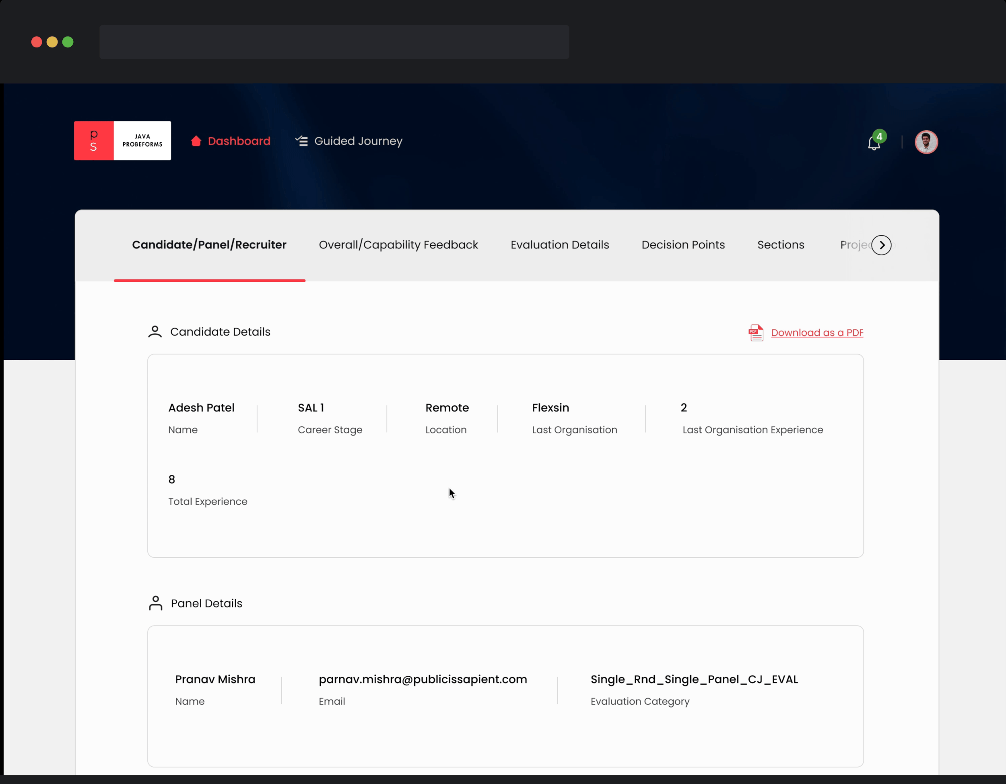Screen dimensions: 1006x784
Task: Click the Candidate Details person icon
Action: coord(155,332)
